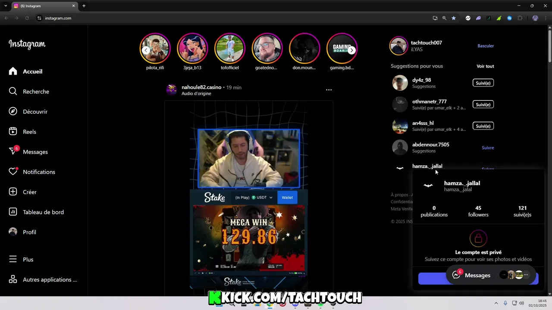Show the next stories with right arrow
Screen dimensions: 552x310
[352, 50]
